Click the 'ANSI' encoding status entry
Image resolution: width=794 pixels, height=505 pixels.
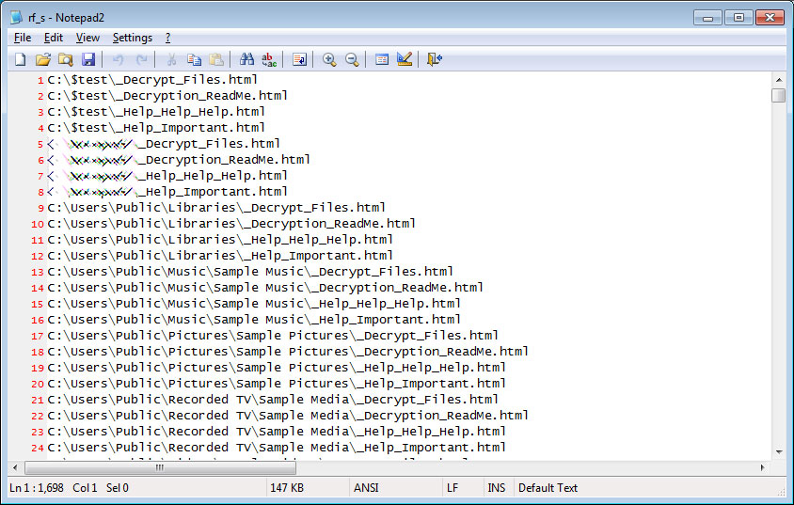click(366, 488)
